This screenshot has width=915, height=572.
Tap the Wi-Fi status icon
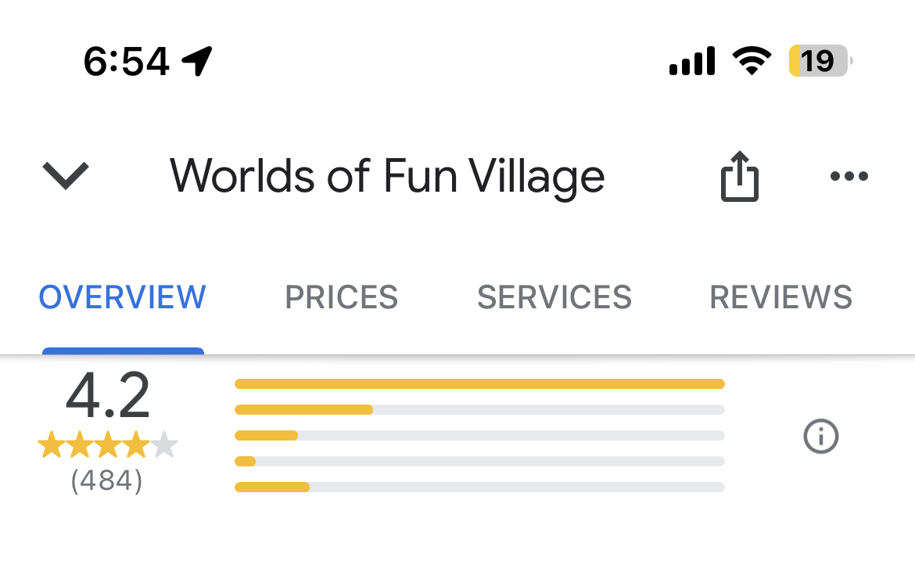pos(752,61)
